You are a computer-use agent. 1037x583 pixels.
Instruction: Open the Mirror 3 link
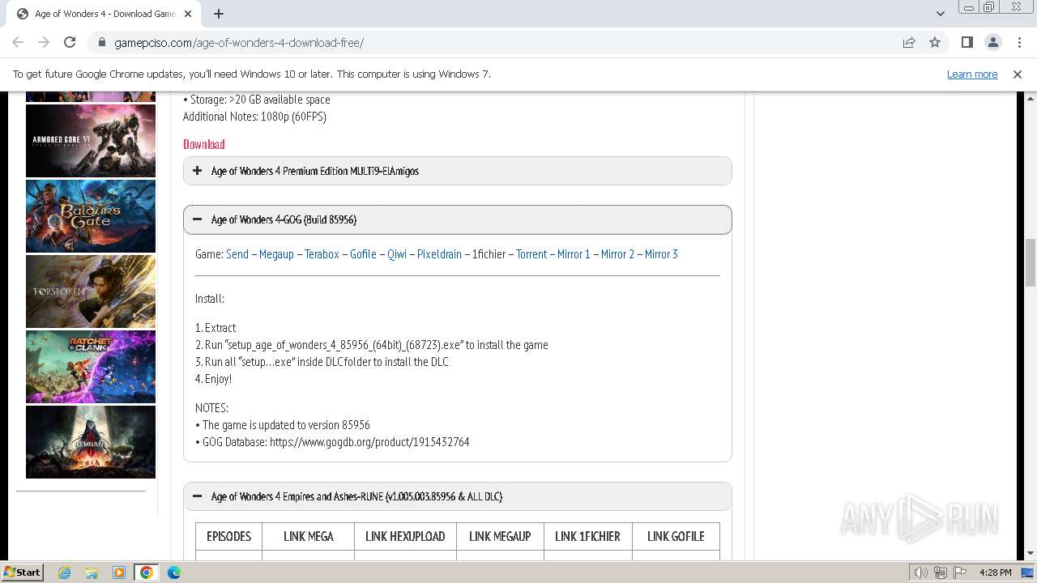(661, 254)
